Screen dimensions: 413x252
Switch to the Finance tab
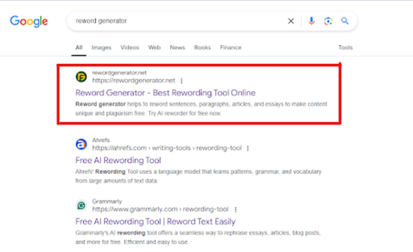231,48
